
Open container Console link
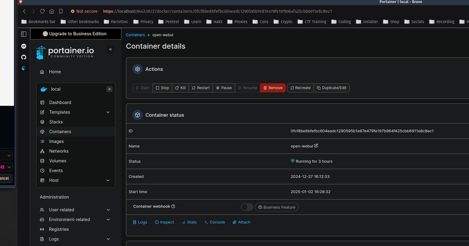(215, 222)
